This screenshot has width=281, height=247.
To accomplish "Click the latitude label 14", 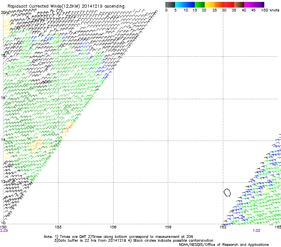I will (3, 140).
